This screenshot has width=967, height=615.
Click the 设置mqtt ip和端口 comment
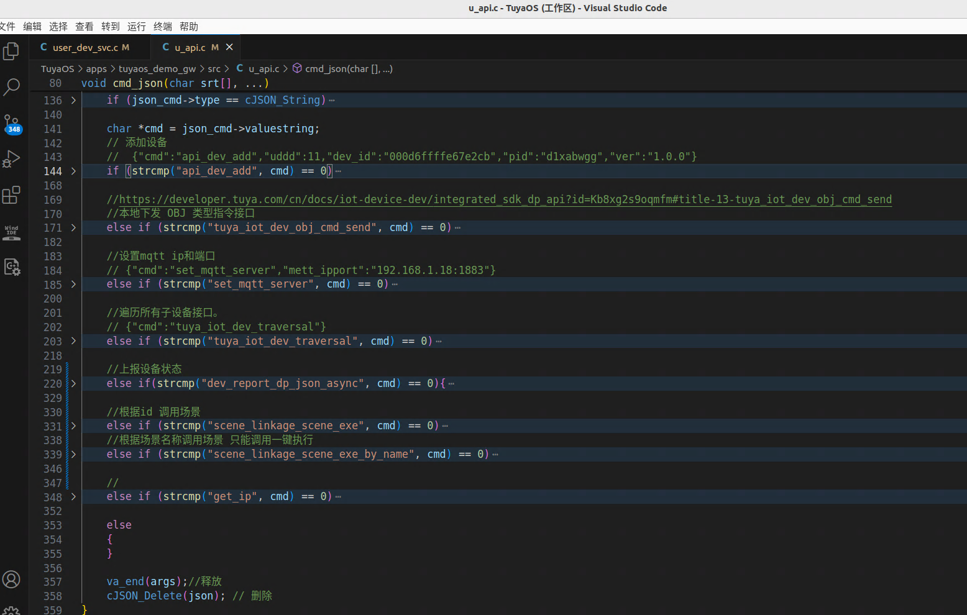pyautogui.click(x=161, y=256)
